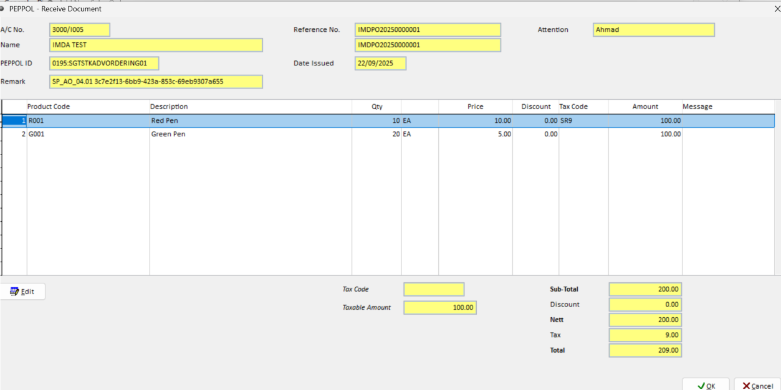Viewport: 781px width, 390px height.
Task: Click discount 0.00 in the Green Pen row
Action: point(535,134)
